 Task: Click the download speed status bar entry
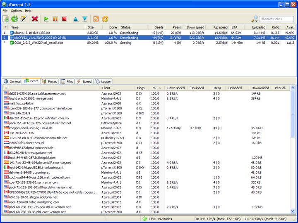218,219
